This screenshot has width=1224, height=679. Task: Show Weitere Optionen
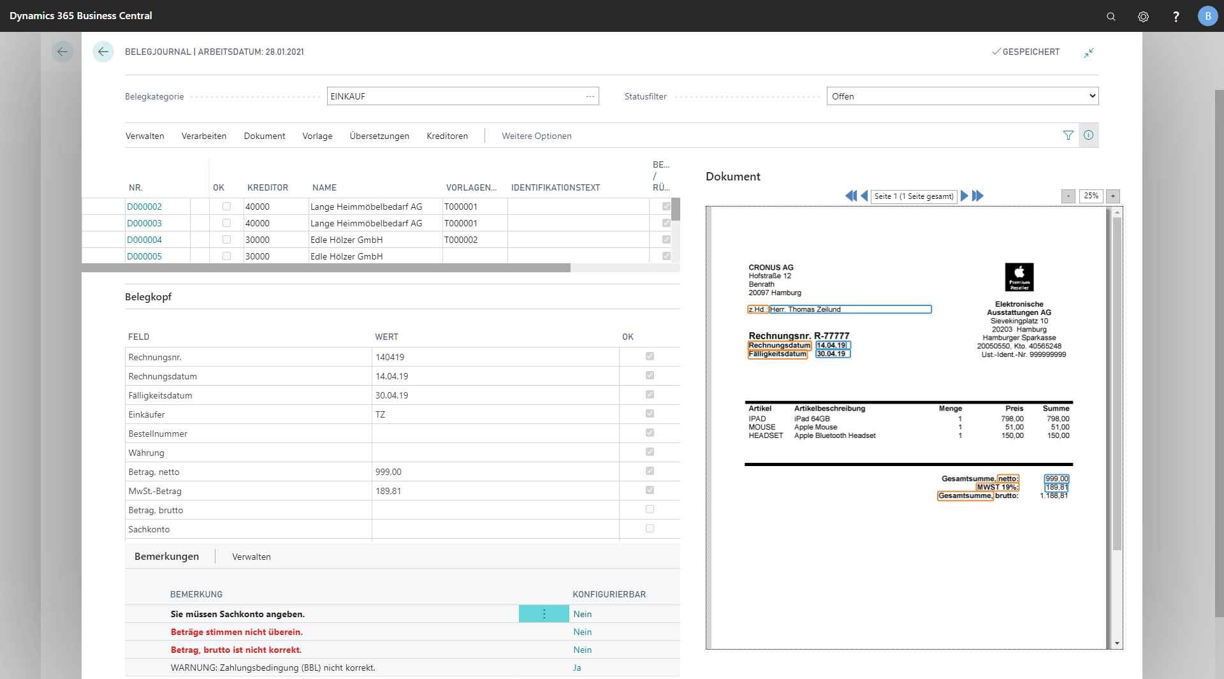point(537,136)
